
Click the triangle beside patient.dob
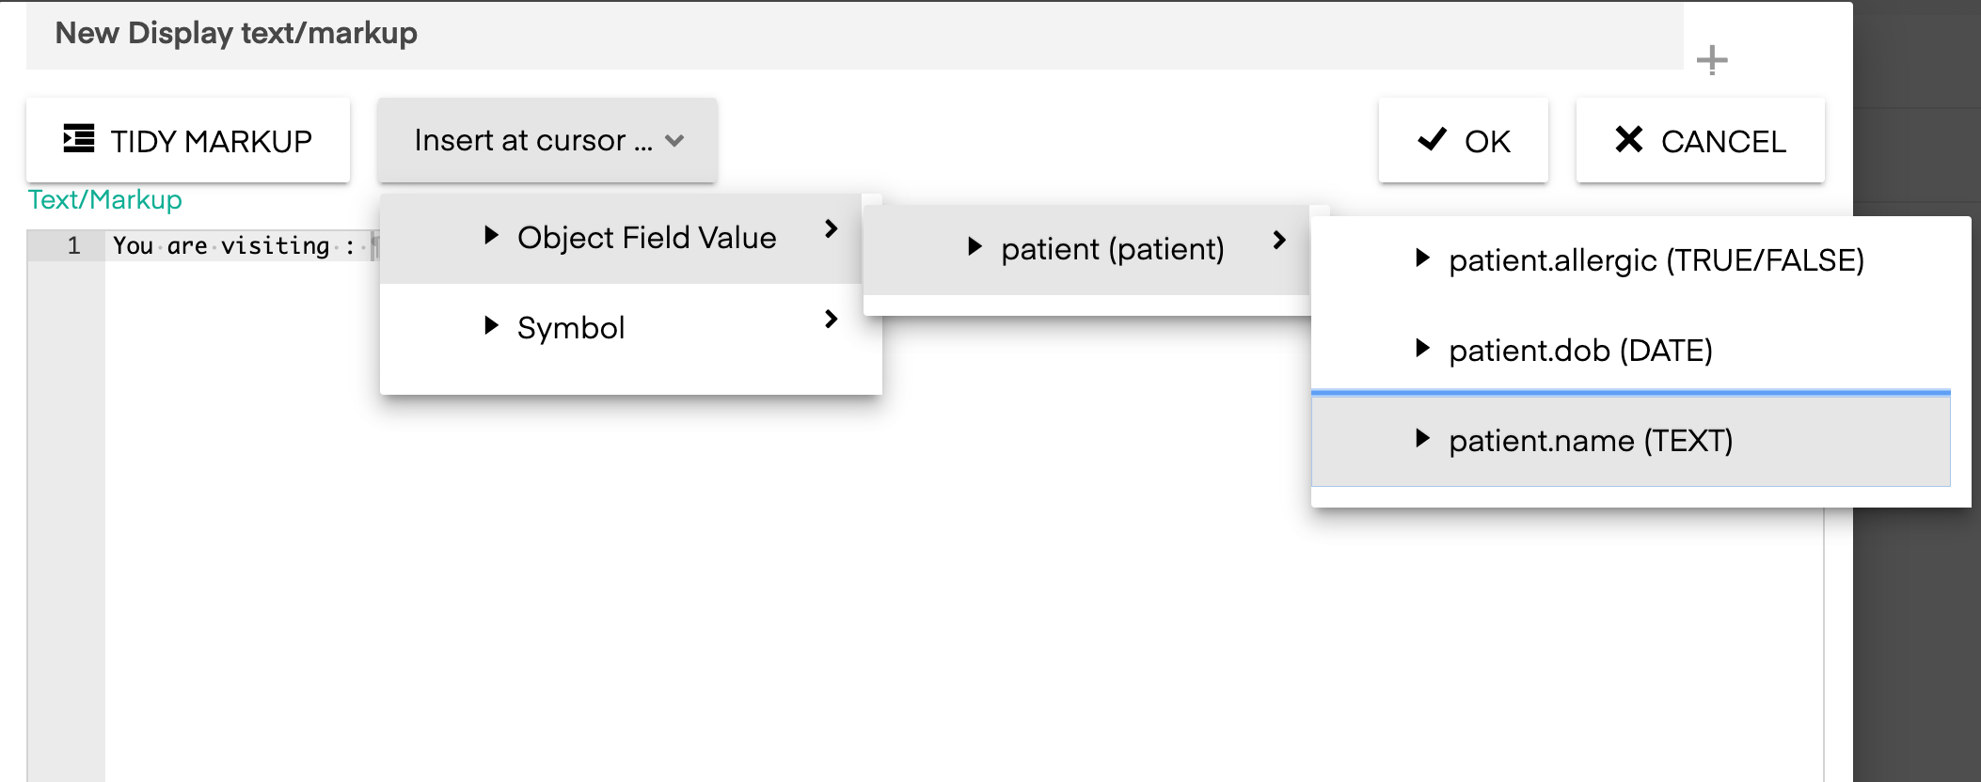(x=1422, y=348)
